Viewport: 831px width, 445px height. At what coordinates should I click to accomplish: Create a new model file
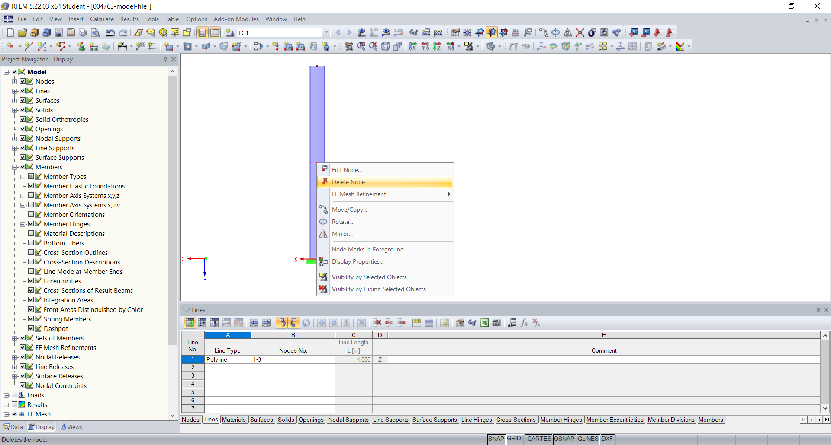(x=10, y=32)
